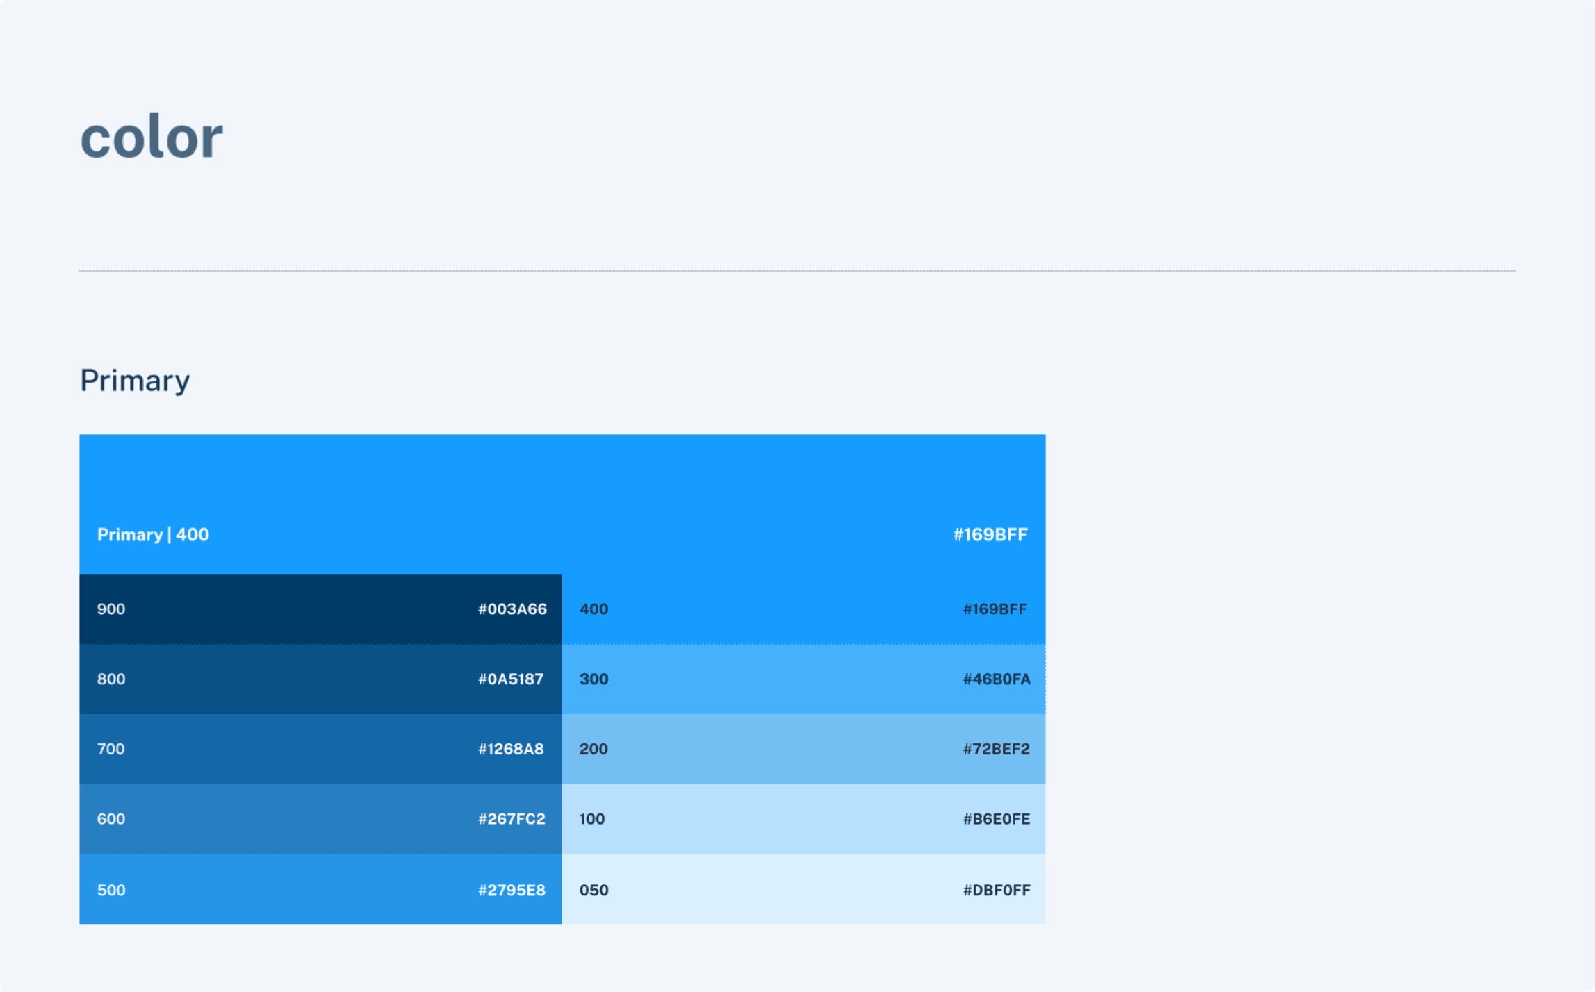The image size is (1595, 992).
Task: Click the #0A5187 hex label
Action: [511, 679]
